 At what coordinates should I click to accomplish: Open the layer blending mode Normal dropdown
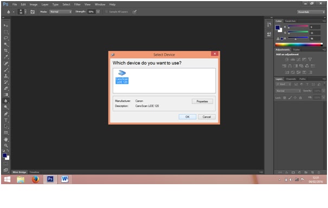288,91
